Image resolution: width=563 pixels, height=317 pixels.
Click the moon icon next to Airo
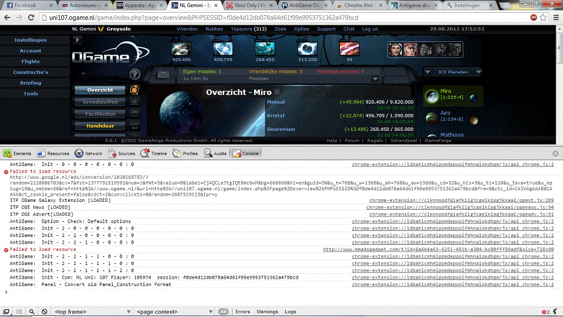473,120
